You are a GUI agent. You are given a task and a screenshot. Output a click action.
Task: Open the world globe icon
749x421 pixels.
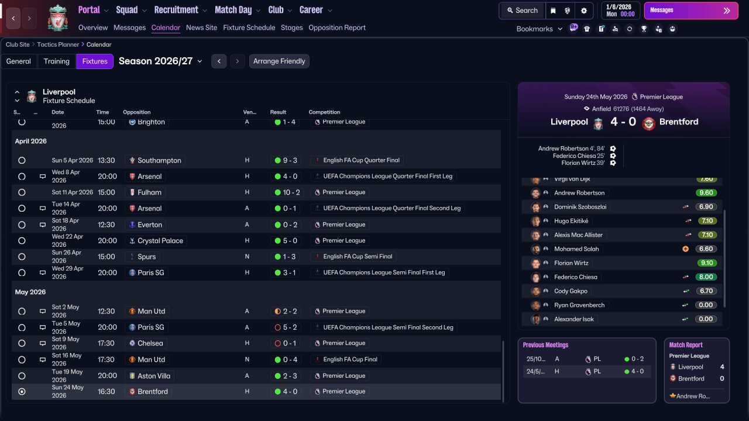coord(568,11)
